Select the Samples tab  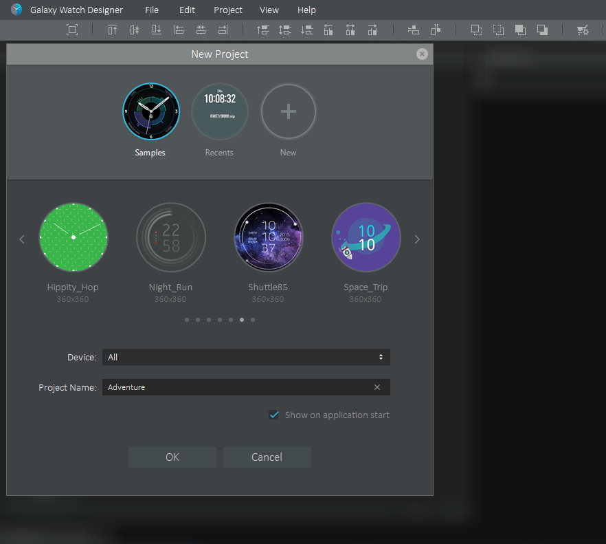(x=150, y=119)
